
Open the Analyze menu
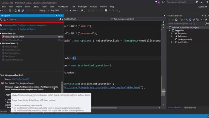coord(93,7)
